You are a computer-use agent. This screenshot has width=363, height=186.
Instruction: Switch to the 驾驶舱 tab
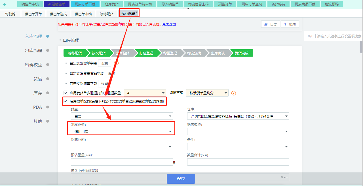[x=10, y=14]
